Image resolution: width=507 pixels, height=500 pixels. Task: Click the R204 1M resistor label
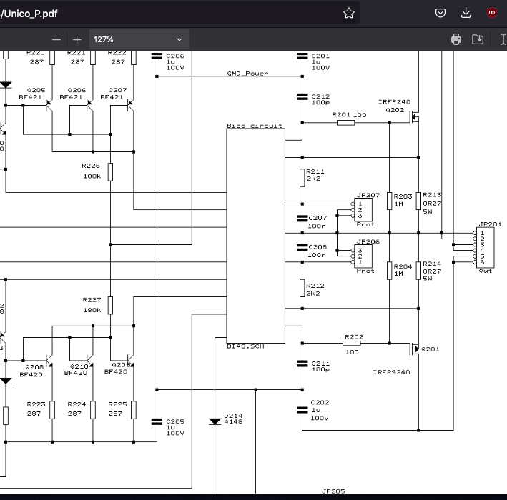tap(403, 270)
